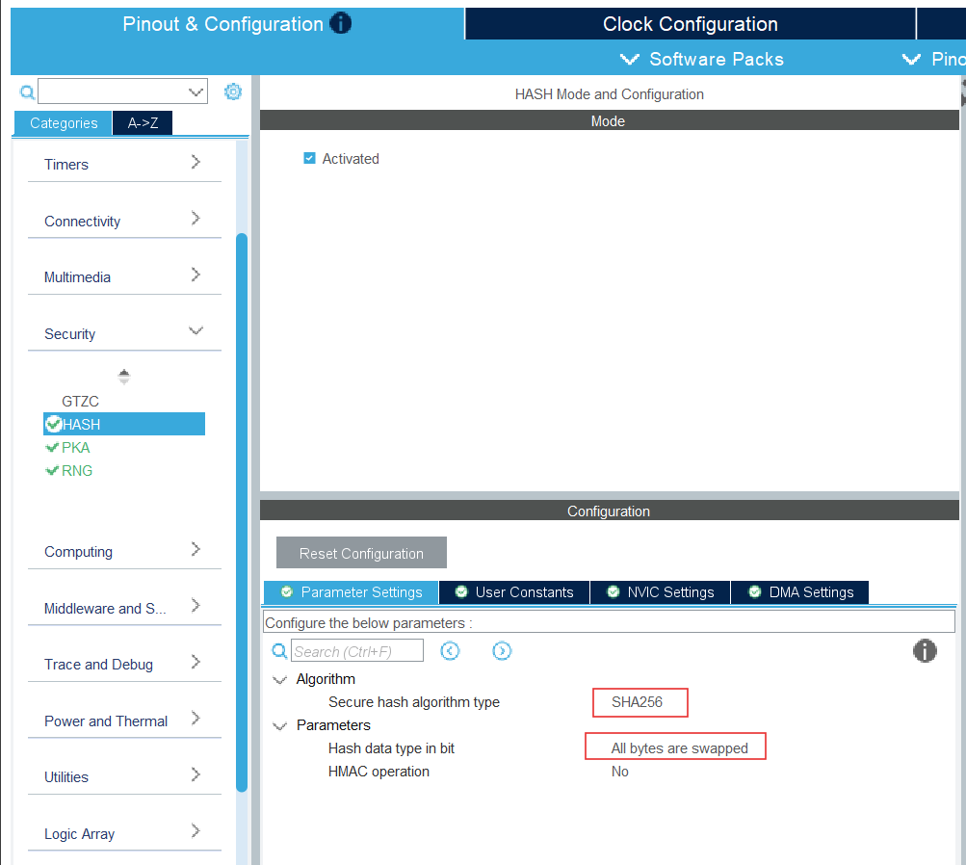Open the Software Packs dropdown
The height and width of the screenshot is (865, 966).
click(x=702, y=59)
